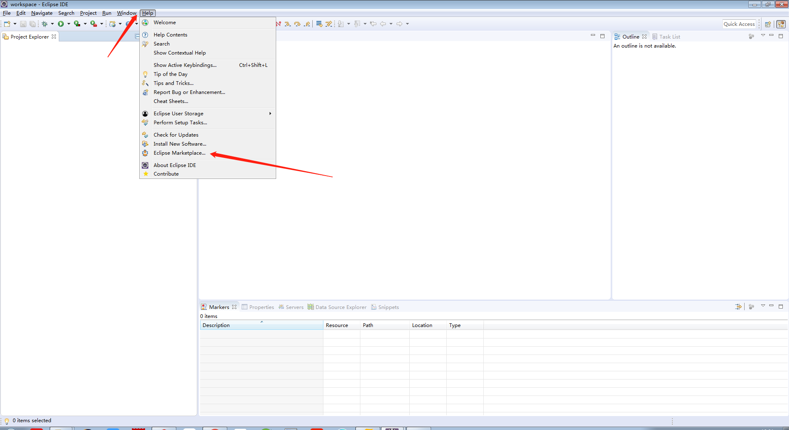Click the Coverage run icon

coord(77,24)
